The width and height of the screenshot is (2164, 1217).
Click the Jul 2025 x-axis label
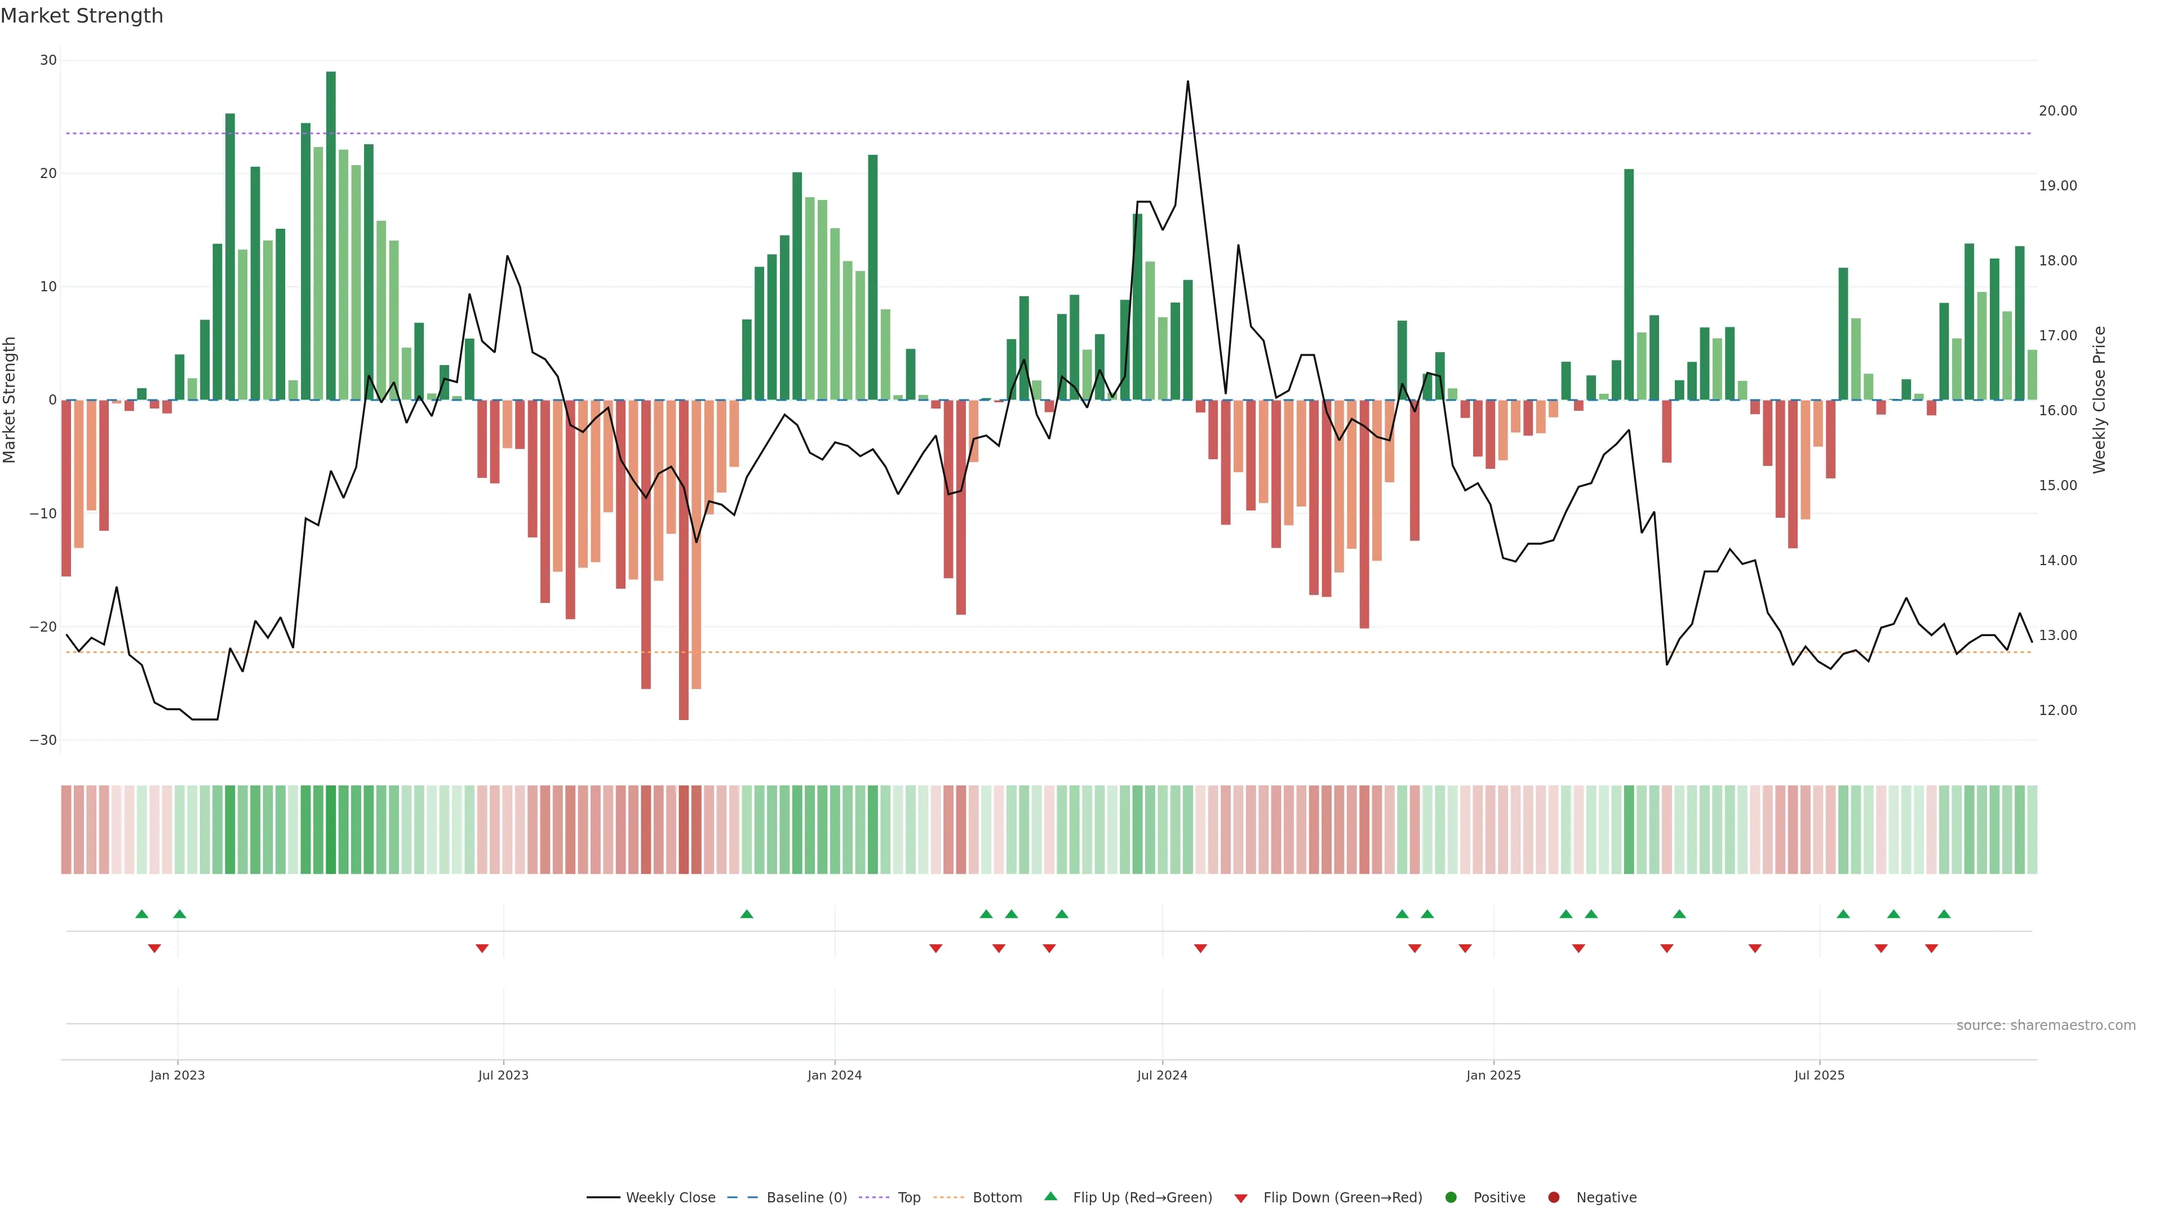tap(1819, 1075)
